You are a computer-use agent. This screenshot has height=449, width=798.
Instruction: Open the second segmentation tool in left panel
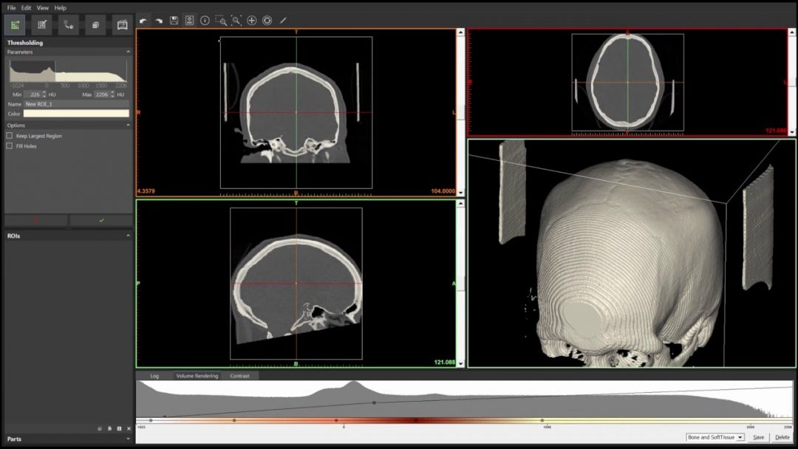[x=42, y=24]
